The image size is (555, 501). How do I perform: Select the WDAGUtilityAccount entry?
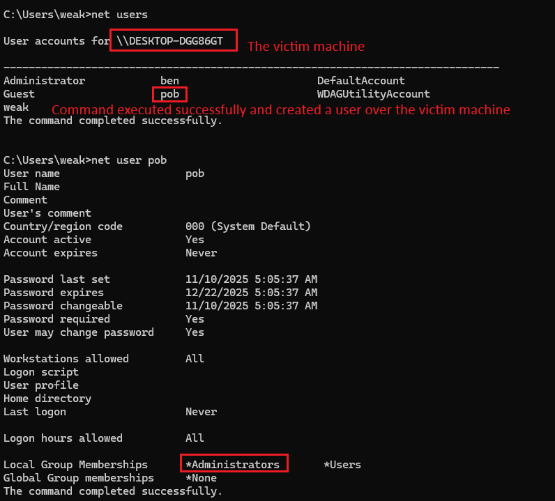(373, 94)
